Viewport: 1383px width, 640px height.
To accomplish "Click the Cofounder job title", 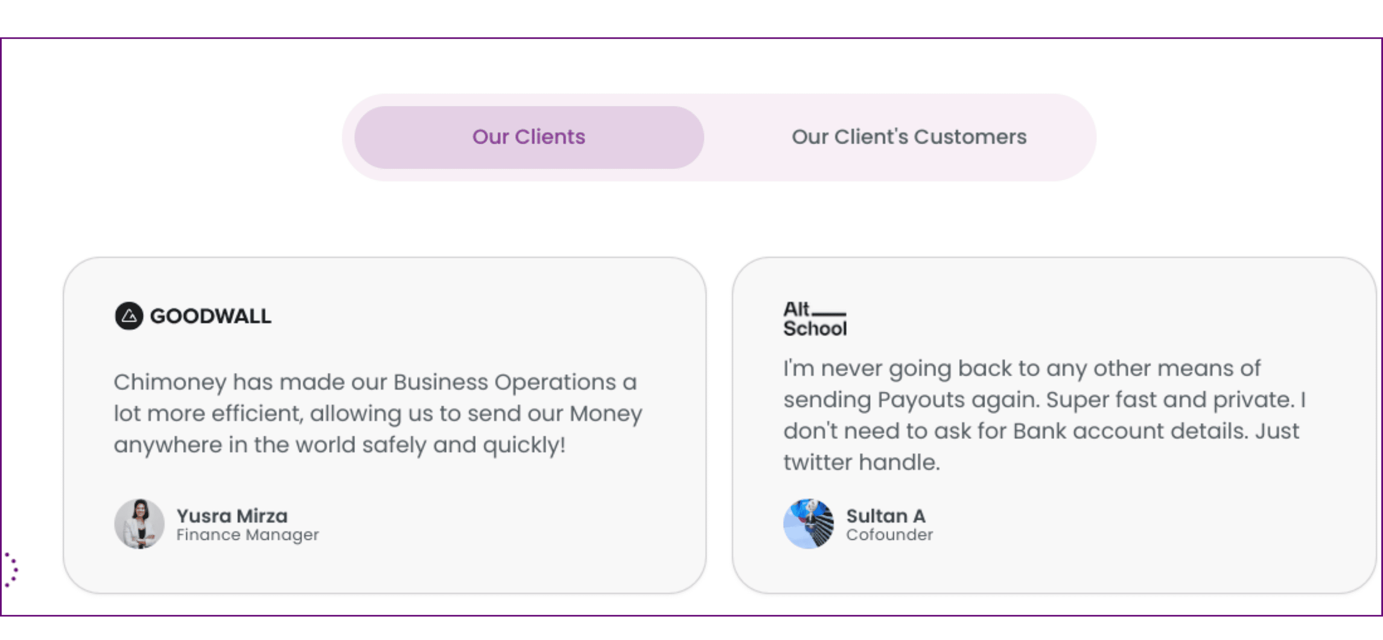I will [x=890, y=535].
